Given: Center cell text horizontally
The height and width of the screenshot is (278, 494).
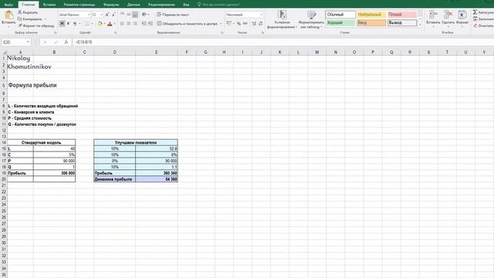Looking at the screenshot, I should (x=129, y=23).
